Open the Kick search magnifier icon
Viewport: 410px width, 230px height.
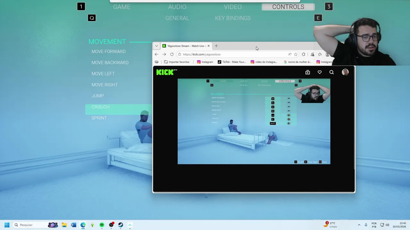pos(332,73)
